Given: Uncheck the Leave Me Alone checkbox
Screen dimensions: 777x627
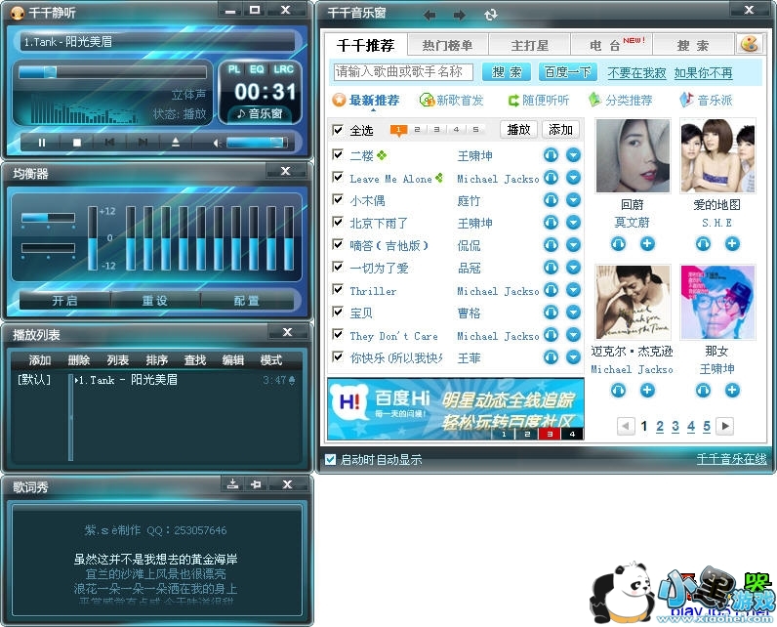Looking at the screenshot, I should point(338,178).
